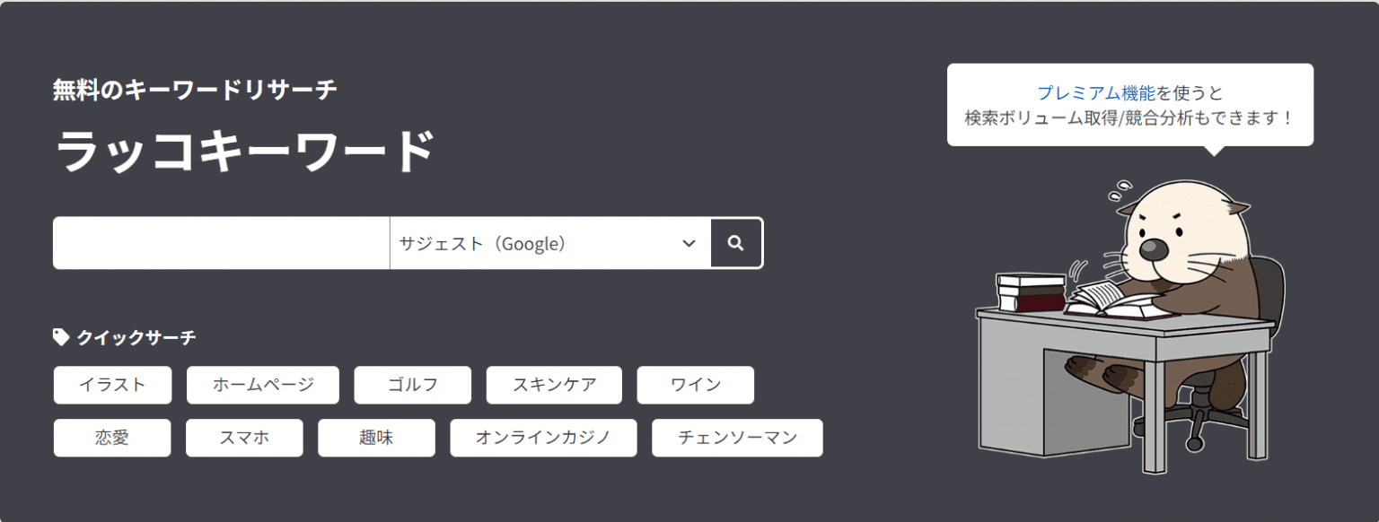The height and width of the screenshot is (522, 1379).
Task: Click the tag icon beside クイックサーチ
Action: tap(61, 337)
